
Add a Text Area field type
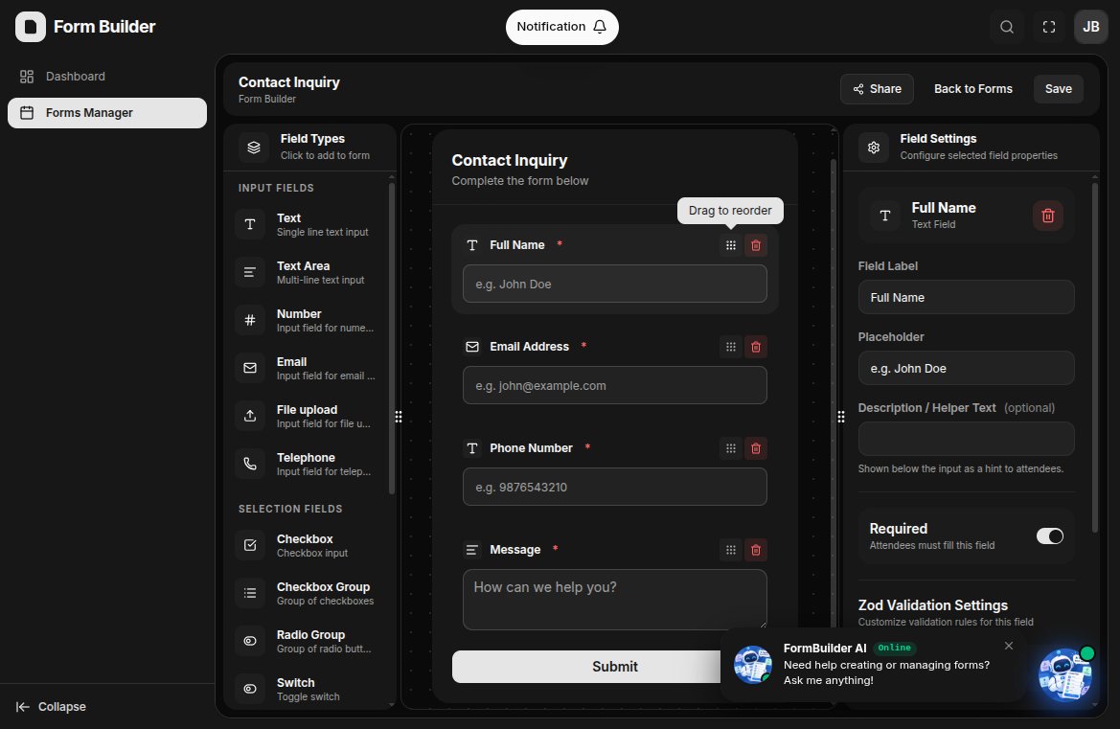pyautogui.click(x=309, y=272)
